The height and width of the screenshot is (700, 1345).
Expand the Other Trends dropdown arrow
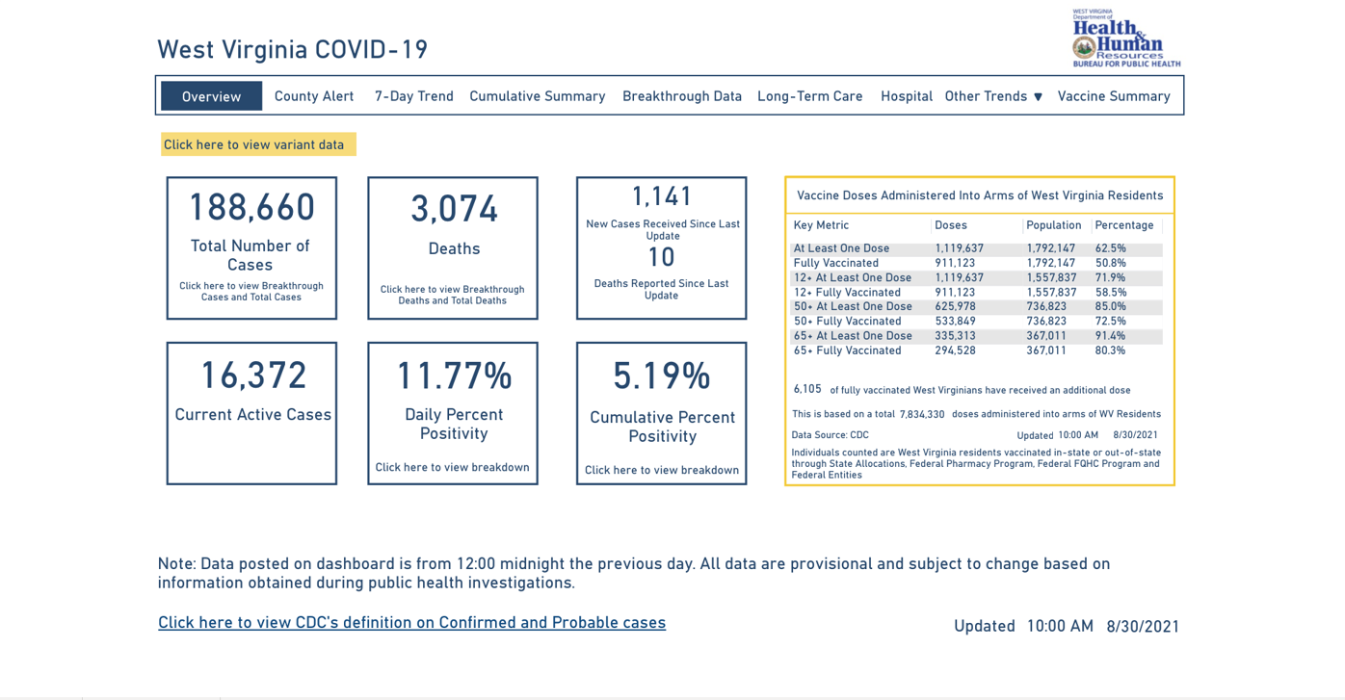coord(1038,96)
